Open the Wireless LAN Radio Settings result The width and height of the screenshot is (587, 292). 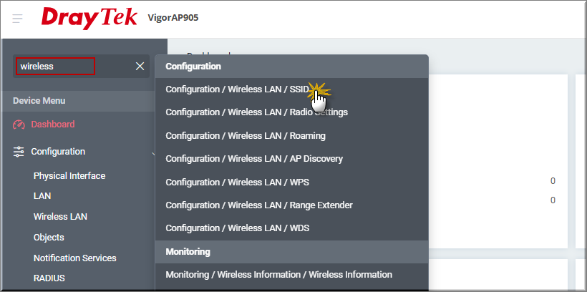pos(256,112)
